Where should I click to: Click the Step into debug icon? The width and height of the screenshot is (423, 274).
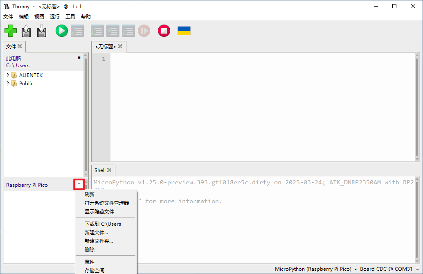(113, 31)
